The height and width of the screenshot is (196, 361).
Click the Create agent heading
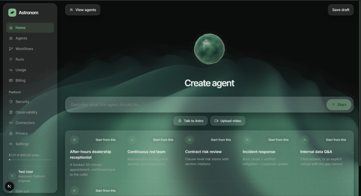pyautogui.click(x=209, y=83)
